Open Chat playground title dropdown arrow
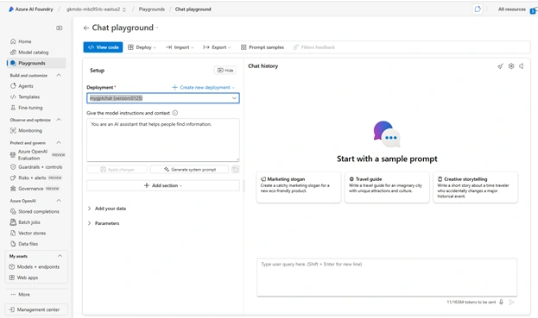This screenshot has height=318, width=538. coord(157,28)
